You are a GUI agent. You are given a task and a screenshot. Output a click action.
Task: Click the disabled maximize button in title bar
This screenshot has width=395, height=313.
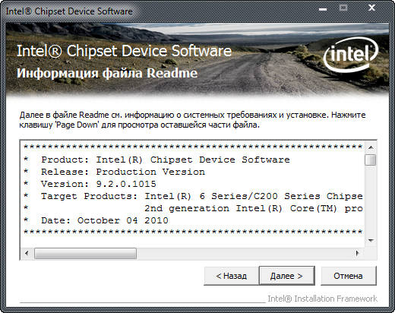[343, 8]
